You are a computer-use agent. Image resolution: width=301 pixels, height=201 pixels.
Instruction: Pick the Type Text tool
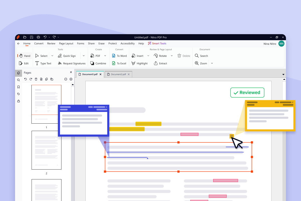(x=43, y=63)
